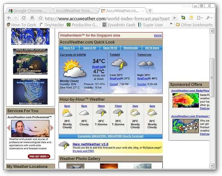Image resolution: width=222 pixels, height=176 pixels.
Task: Open the 12am hourly forecast link
Action: 118,106
